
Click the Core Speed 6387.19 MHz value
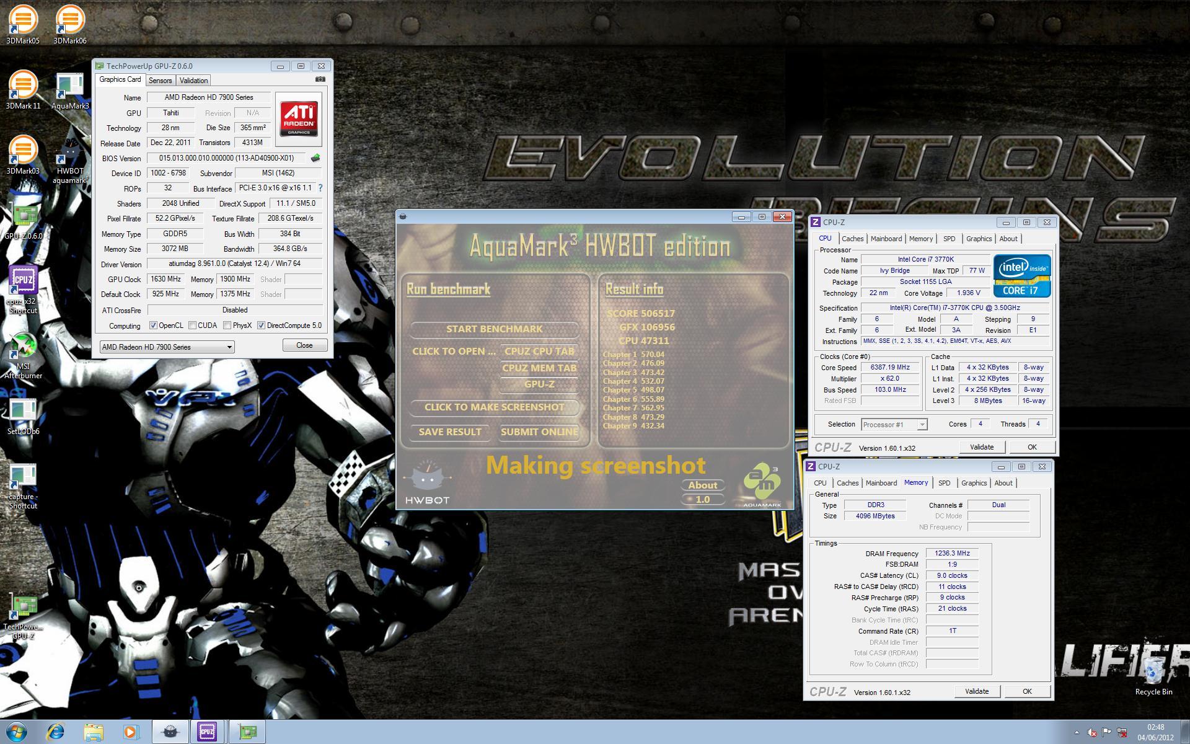[890, 368]
